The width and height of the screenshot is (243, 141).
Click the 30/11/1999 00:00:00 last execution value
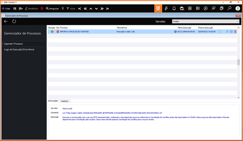[x=186, y=32]
